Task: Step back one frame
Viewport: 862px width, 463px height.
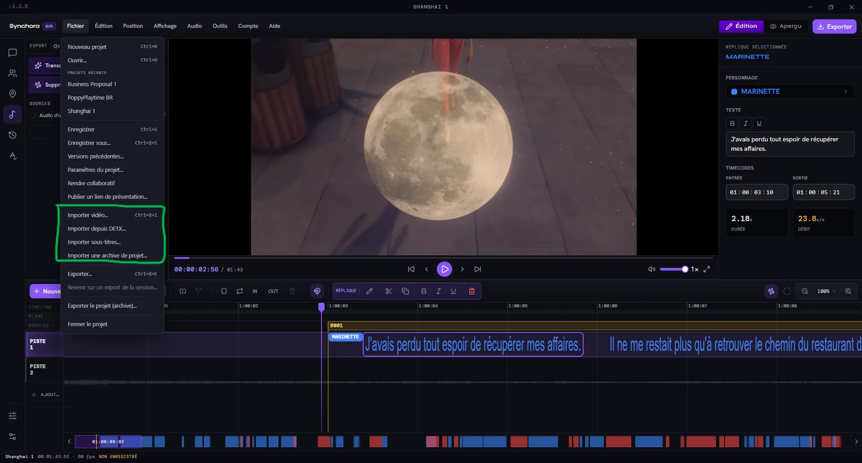Action: pos(427,269)
